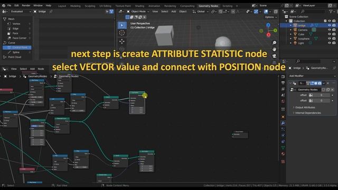Click the first offset value field
Image resolution: width=338 pixels, height=190 pixels.
321,95
